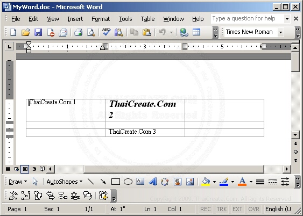Open the help question box dropdown arrow
The image size is (303, 216).
tap(287, 19)
